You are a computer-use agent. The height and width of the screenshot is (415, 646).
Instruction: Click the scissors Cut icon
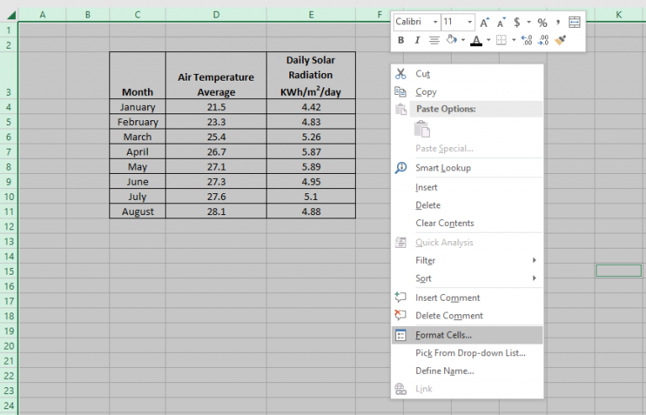coord(400,74)
